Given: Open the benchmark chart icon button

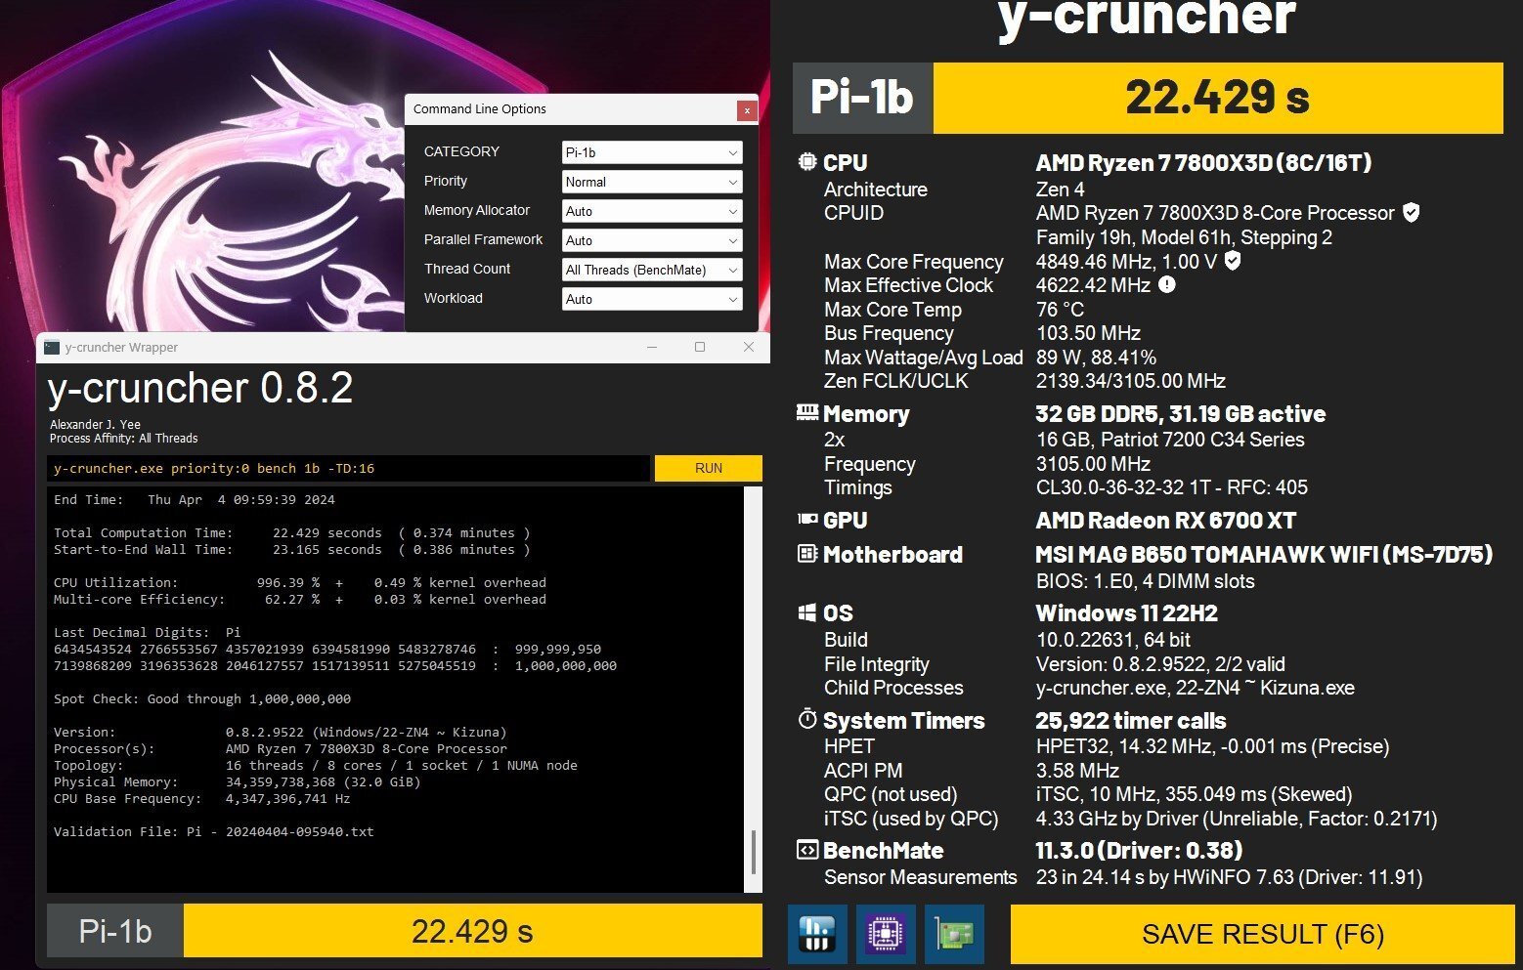Looking at the screenshot, I should (x=817, y=934).
